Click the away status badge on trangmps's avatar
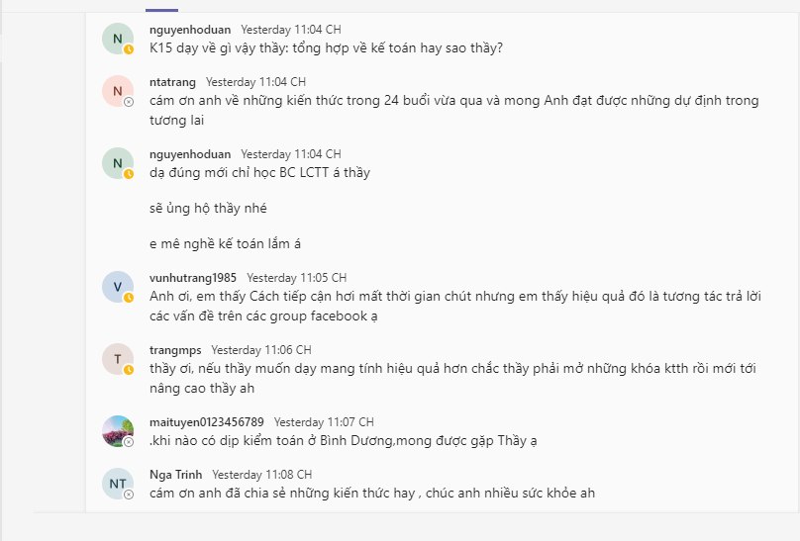The height and width of the screenshot is (541, 800). 129,370
